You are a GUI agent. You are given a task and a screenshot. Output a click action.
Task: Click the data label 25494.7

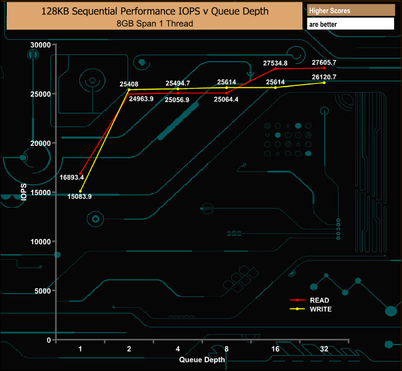(177, 83)
